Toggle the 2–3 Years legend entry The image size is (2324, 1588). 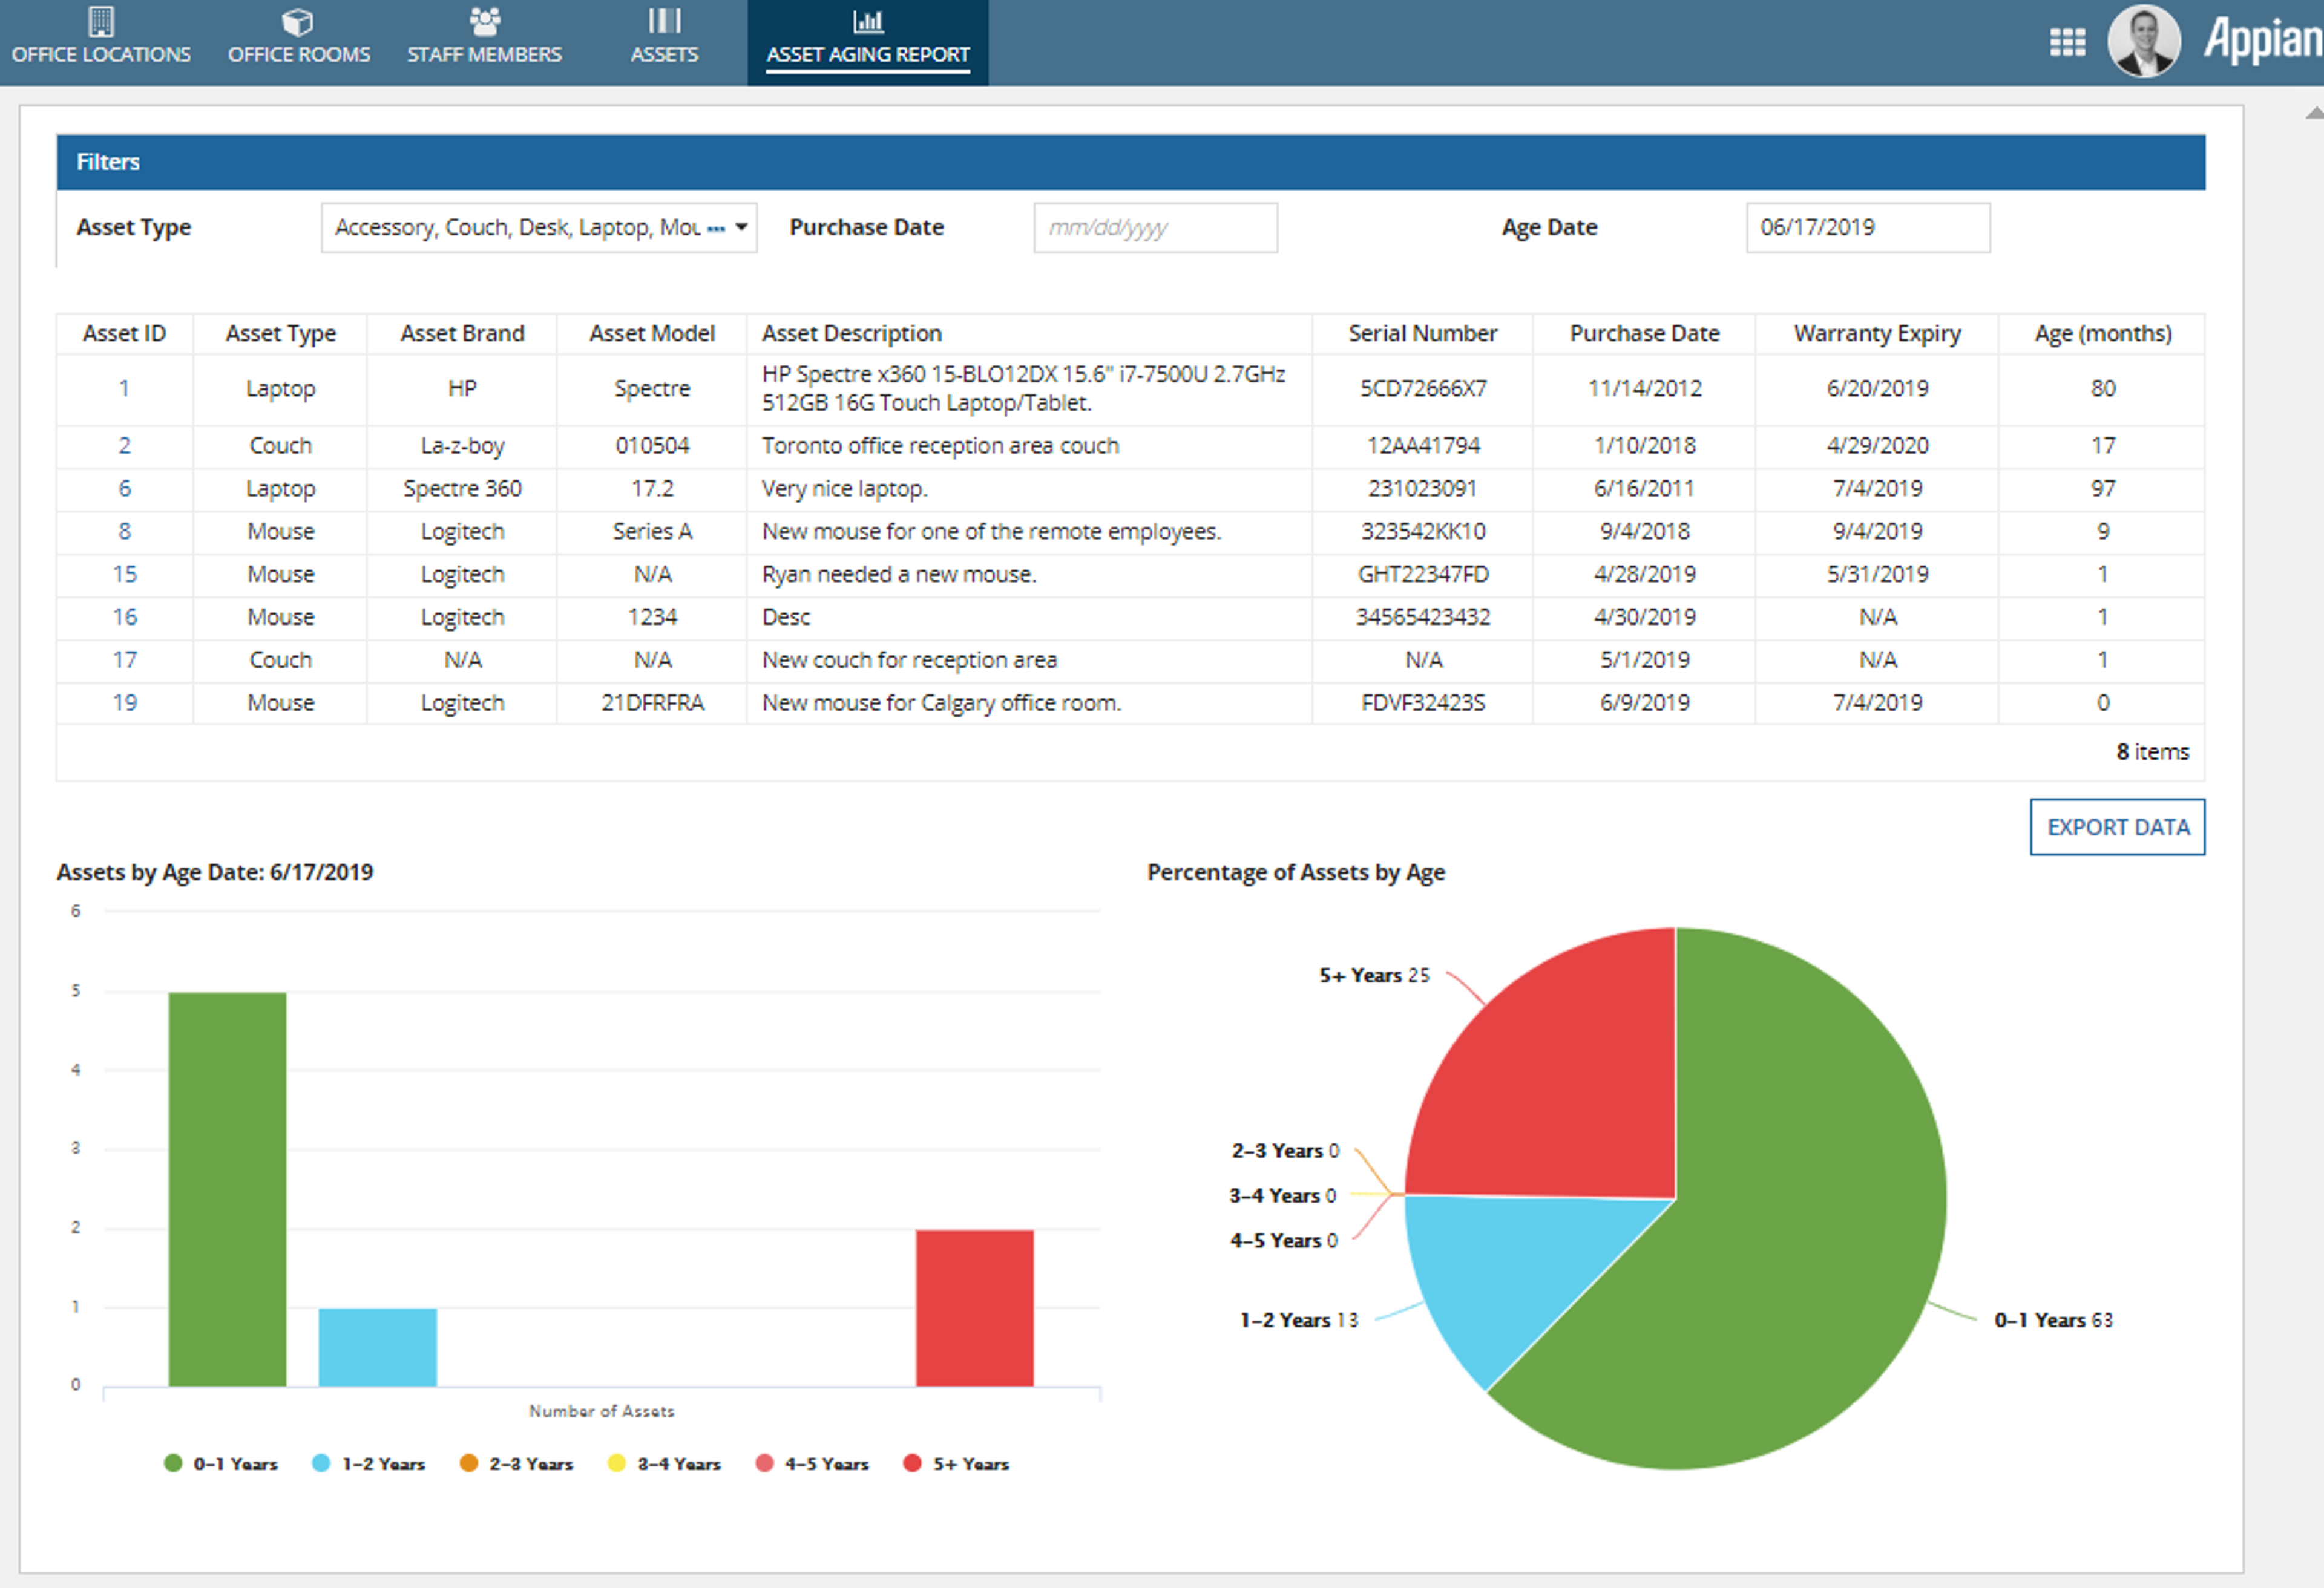coord(517,1464)
